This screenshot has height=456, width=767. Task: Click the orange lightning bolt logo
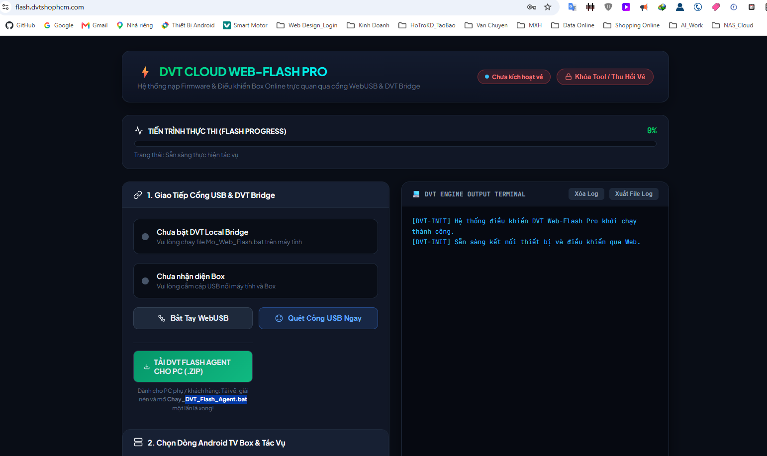145,72
